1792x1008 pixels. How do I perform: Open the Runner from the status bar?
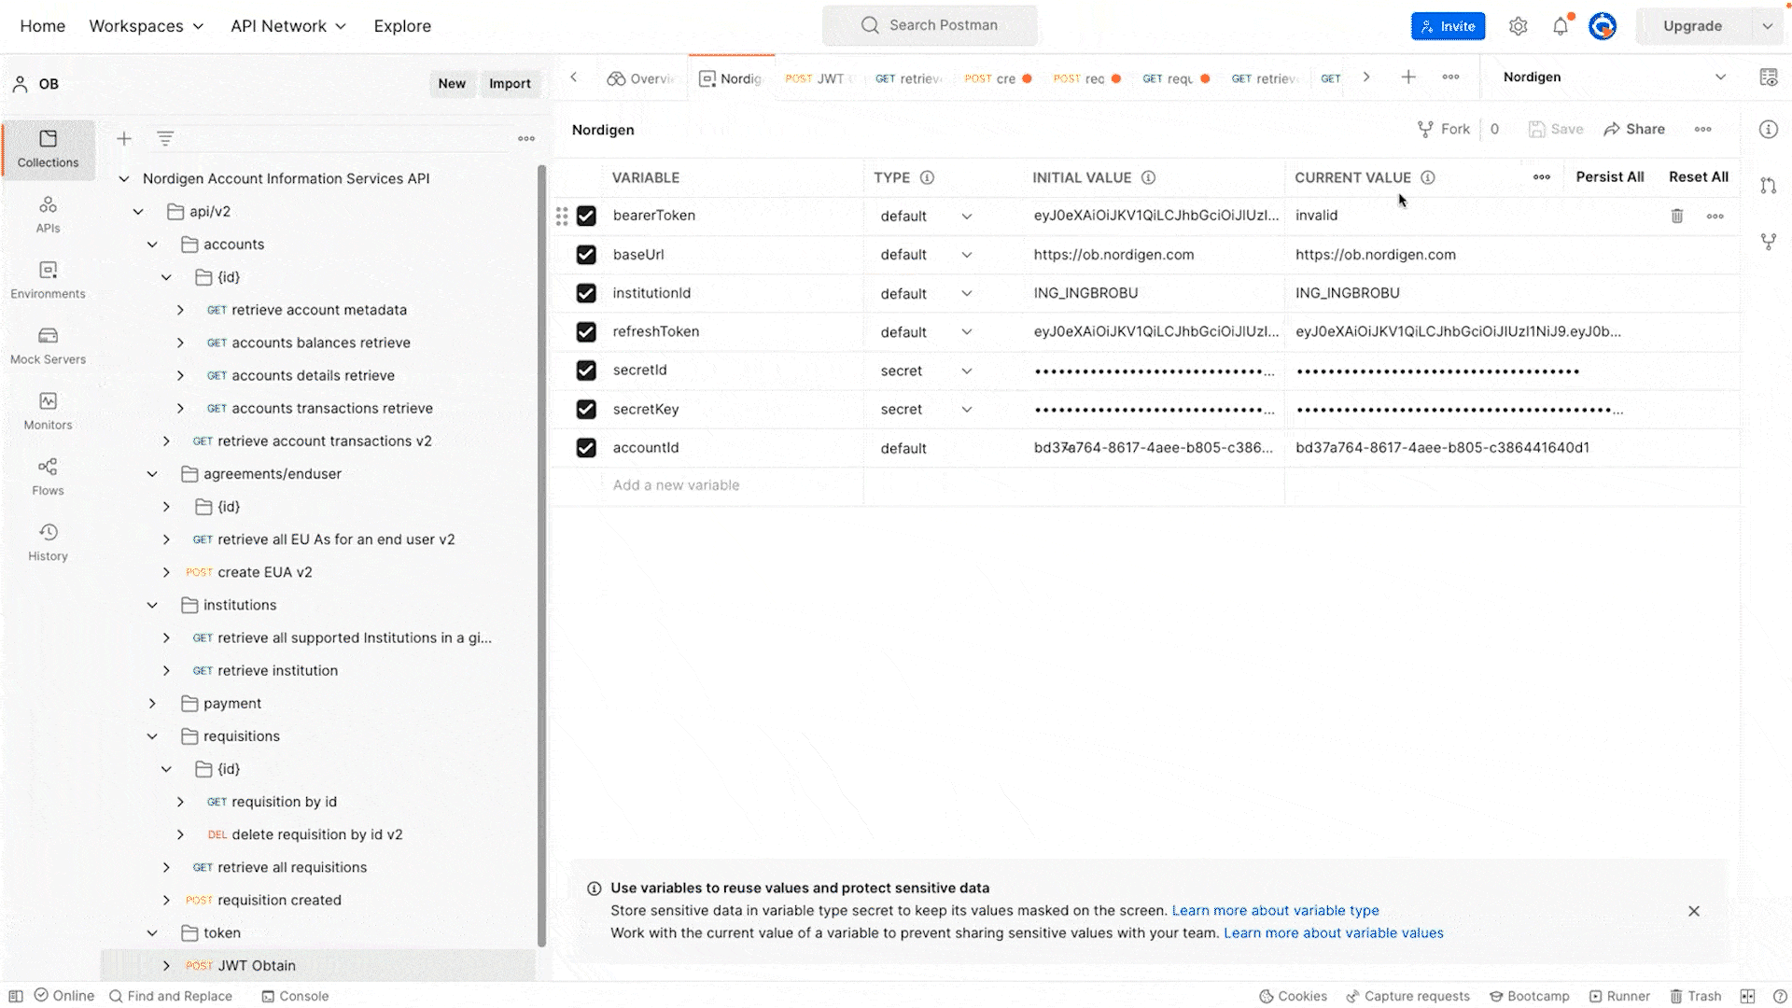1620,996
